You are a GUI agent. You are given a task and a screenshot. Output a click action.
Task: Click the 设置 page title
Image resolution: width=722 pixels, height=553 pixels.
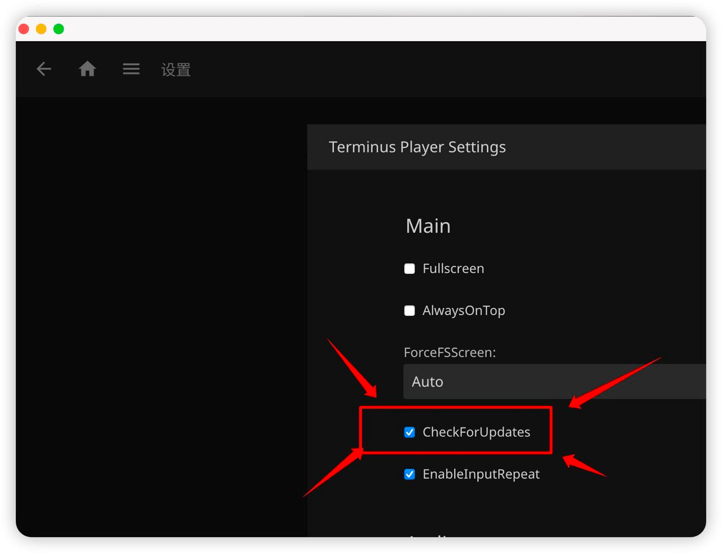tap(176, 70)
